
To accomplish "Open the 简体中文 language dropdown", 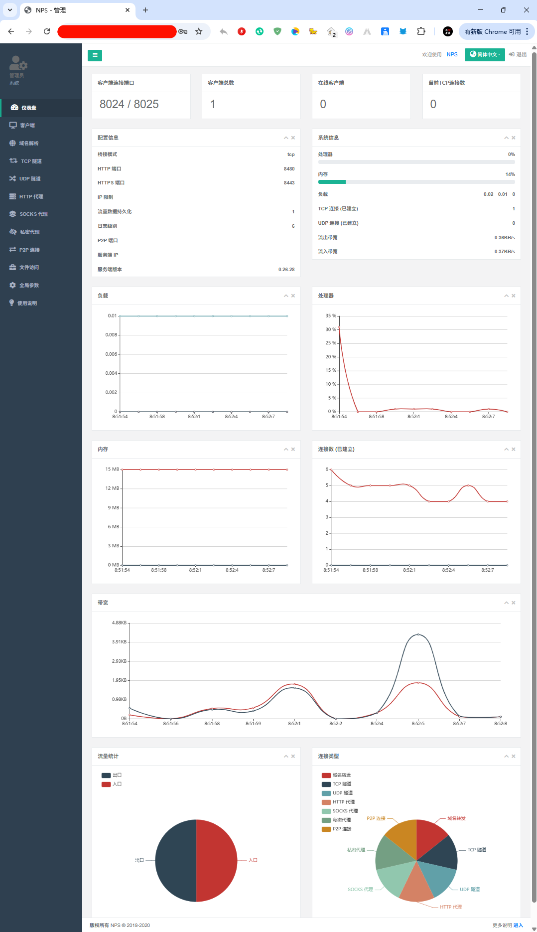I will pos(484,55).
